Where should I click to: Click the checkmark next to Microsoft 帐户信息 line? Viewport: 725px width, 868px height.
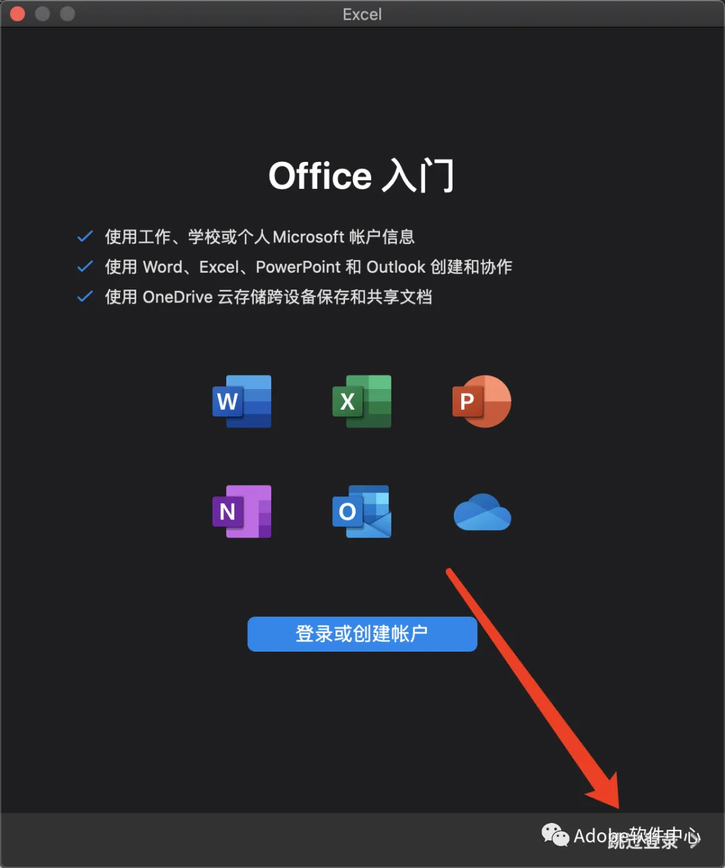pyautogui.click(x=85, y=236)
